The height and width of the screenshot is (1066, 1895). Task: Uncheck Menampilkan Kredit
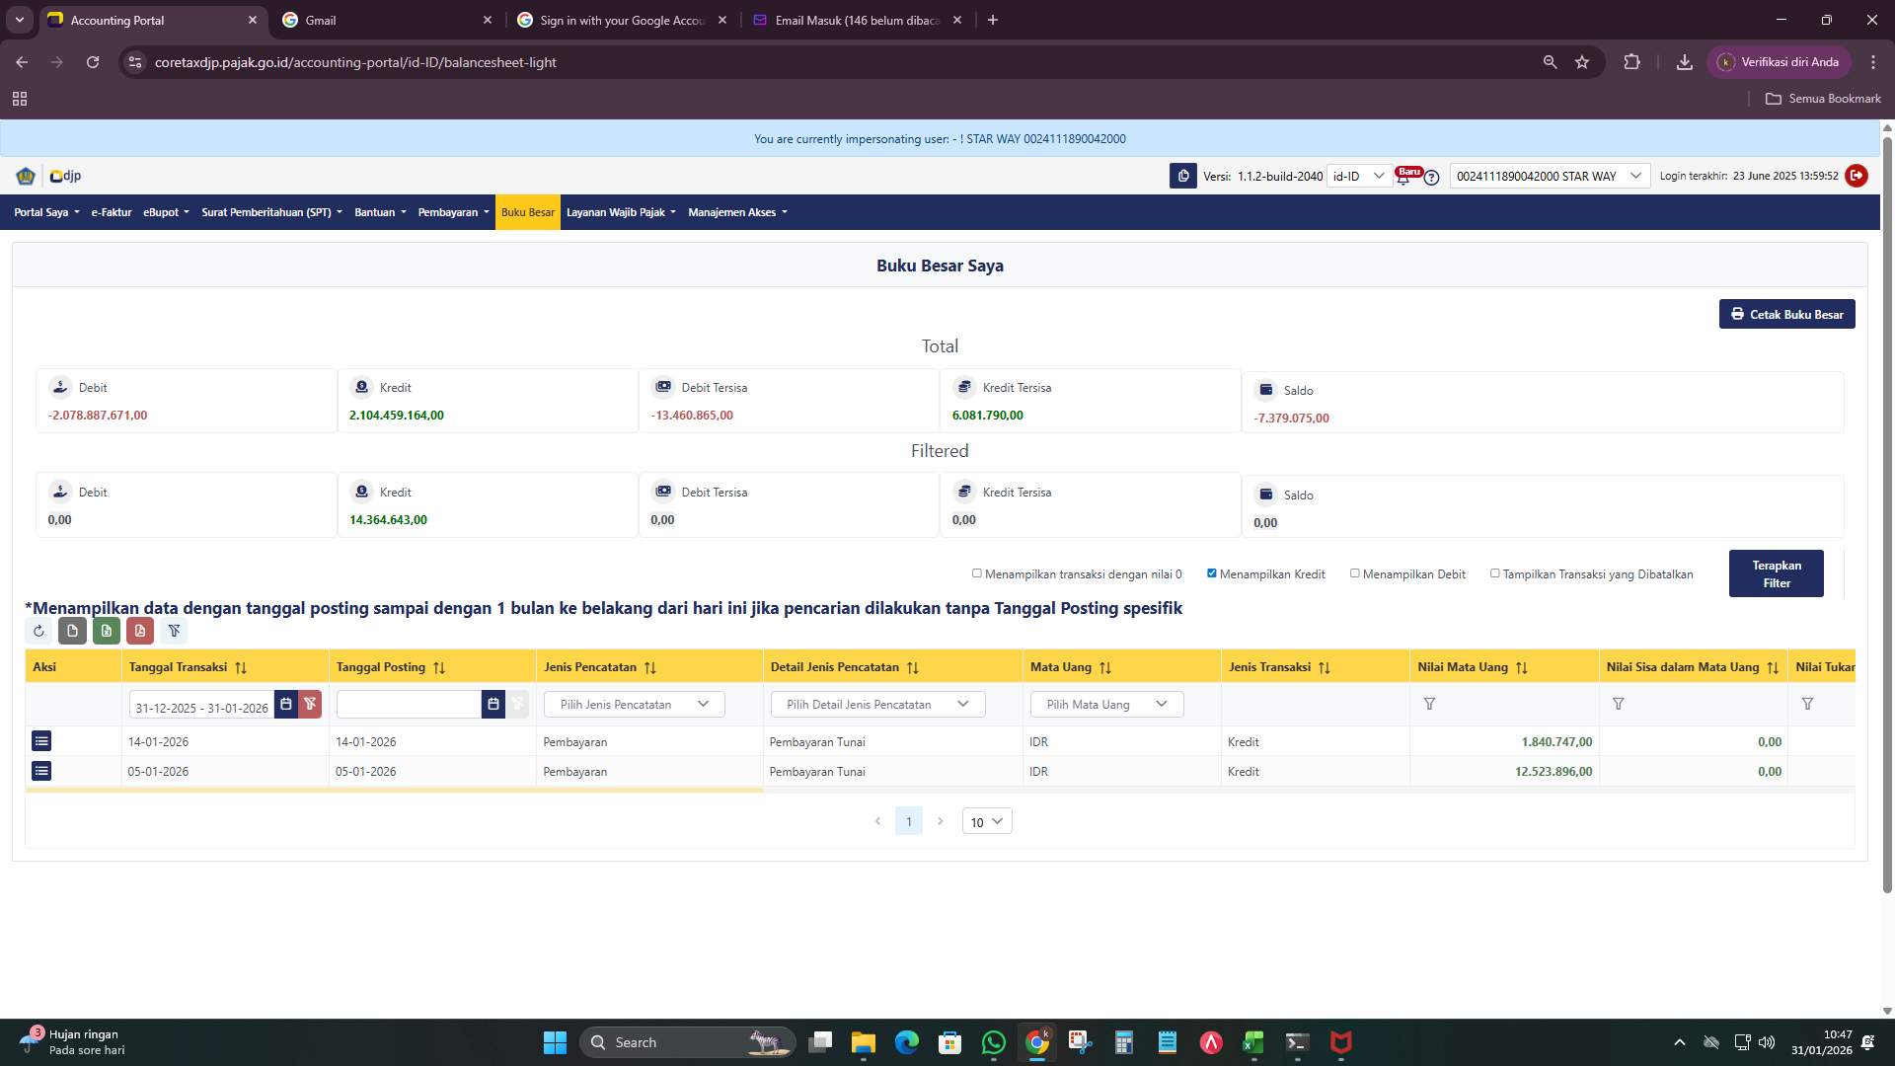[x=1211, y=572]
